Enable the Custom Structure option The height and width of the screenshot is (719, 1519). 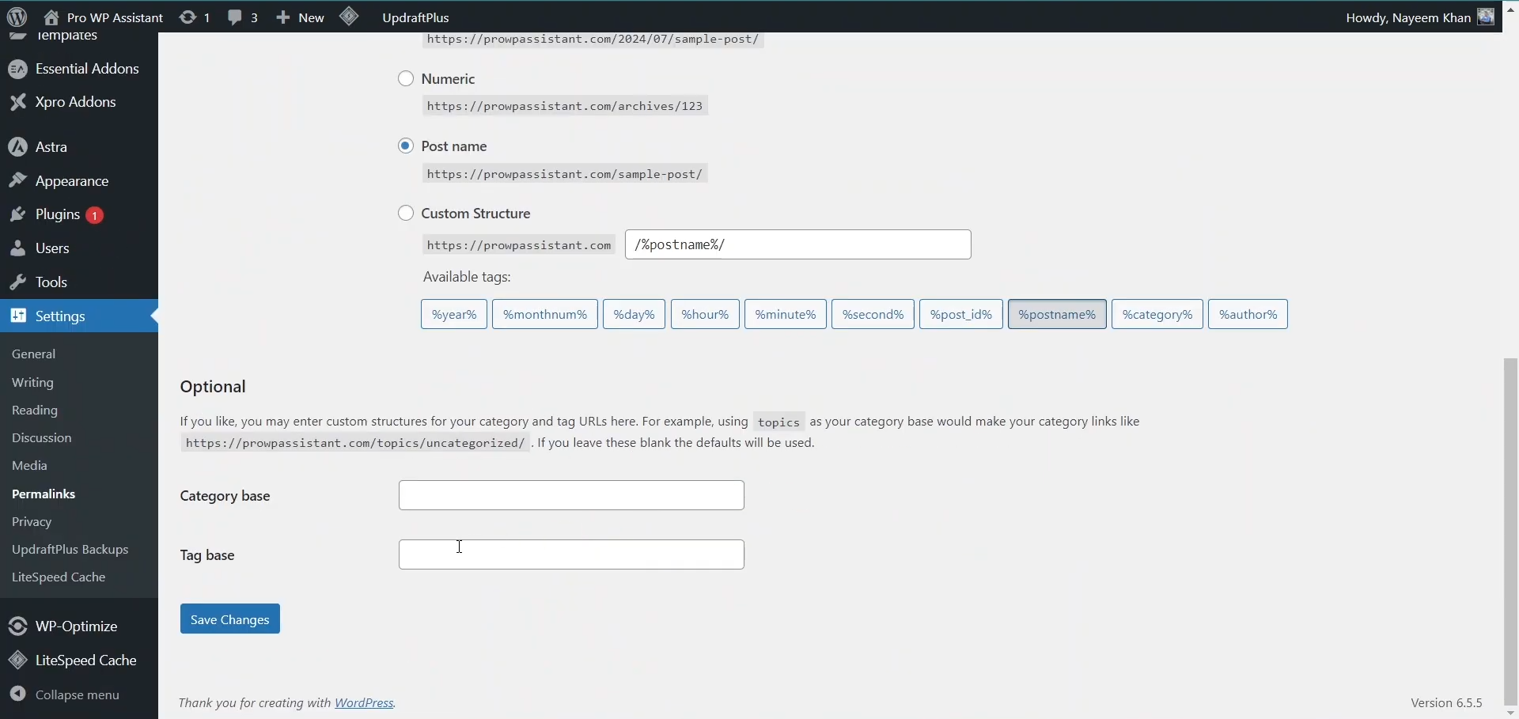click(x=406, y=212)
